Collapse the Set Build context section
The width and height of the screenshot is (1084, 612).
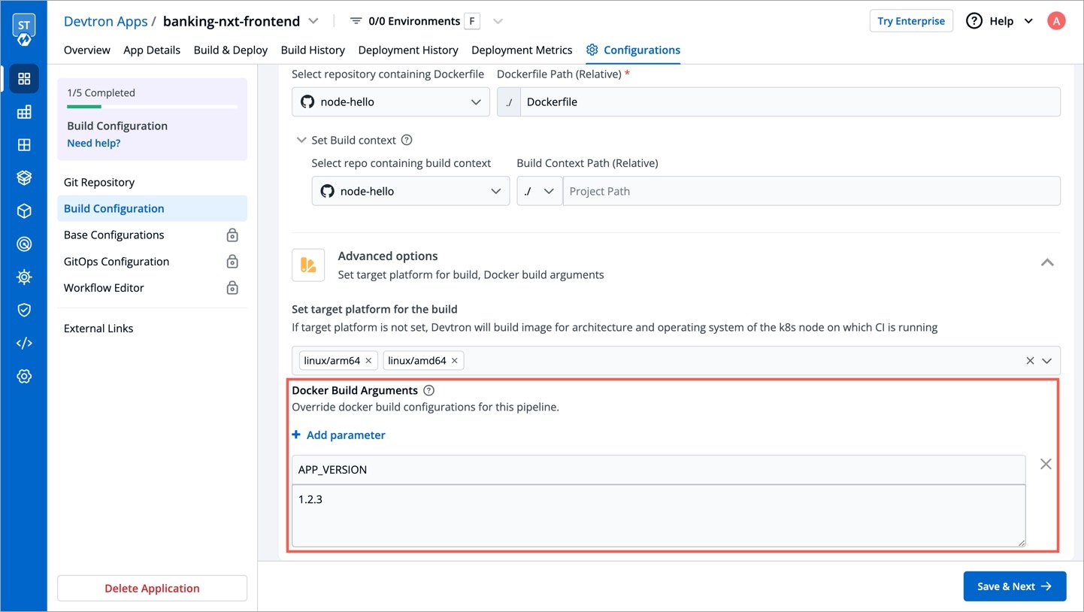coord(301,140)
